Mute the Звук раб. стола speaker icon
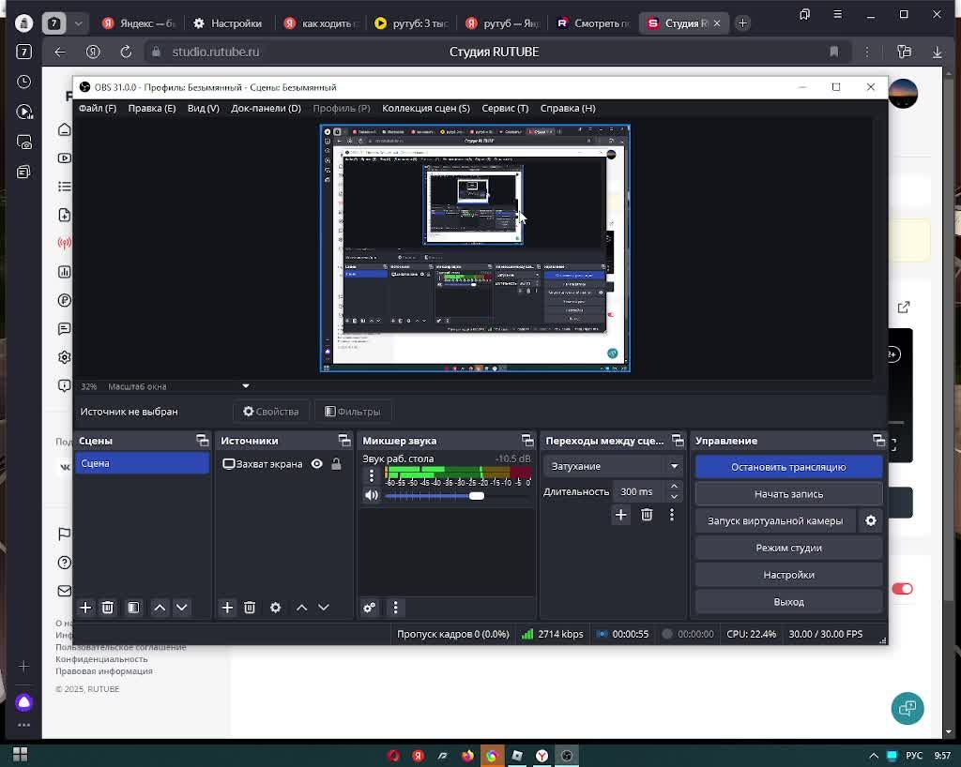The width and height of the screenshot is (961, 767). tap(372, 495)
